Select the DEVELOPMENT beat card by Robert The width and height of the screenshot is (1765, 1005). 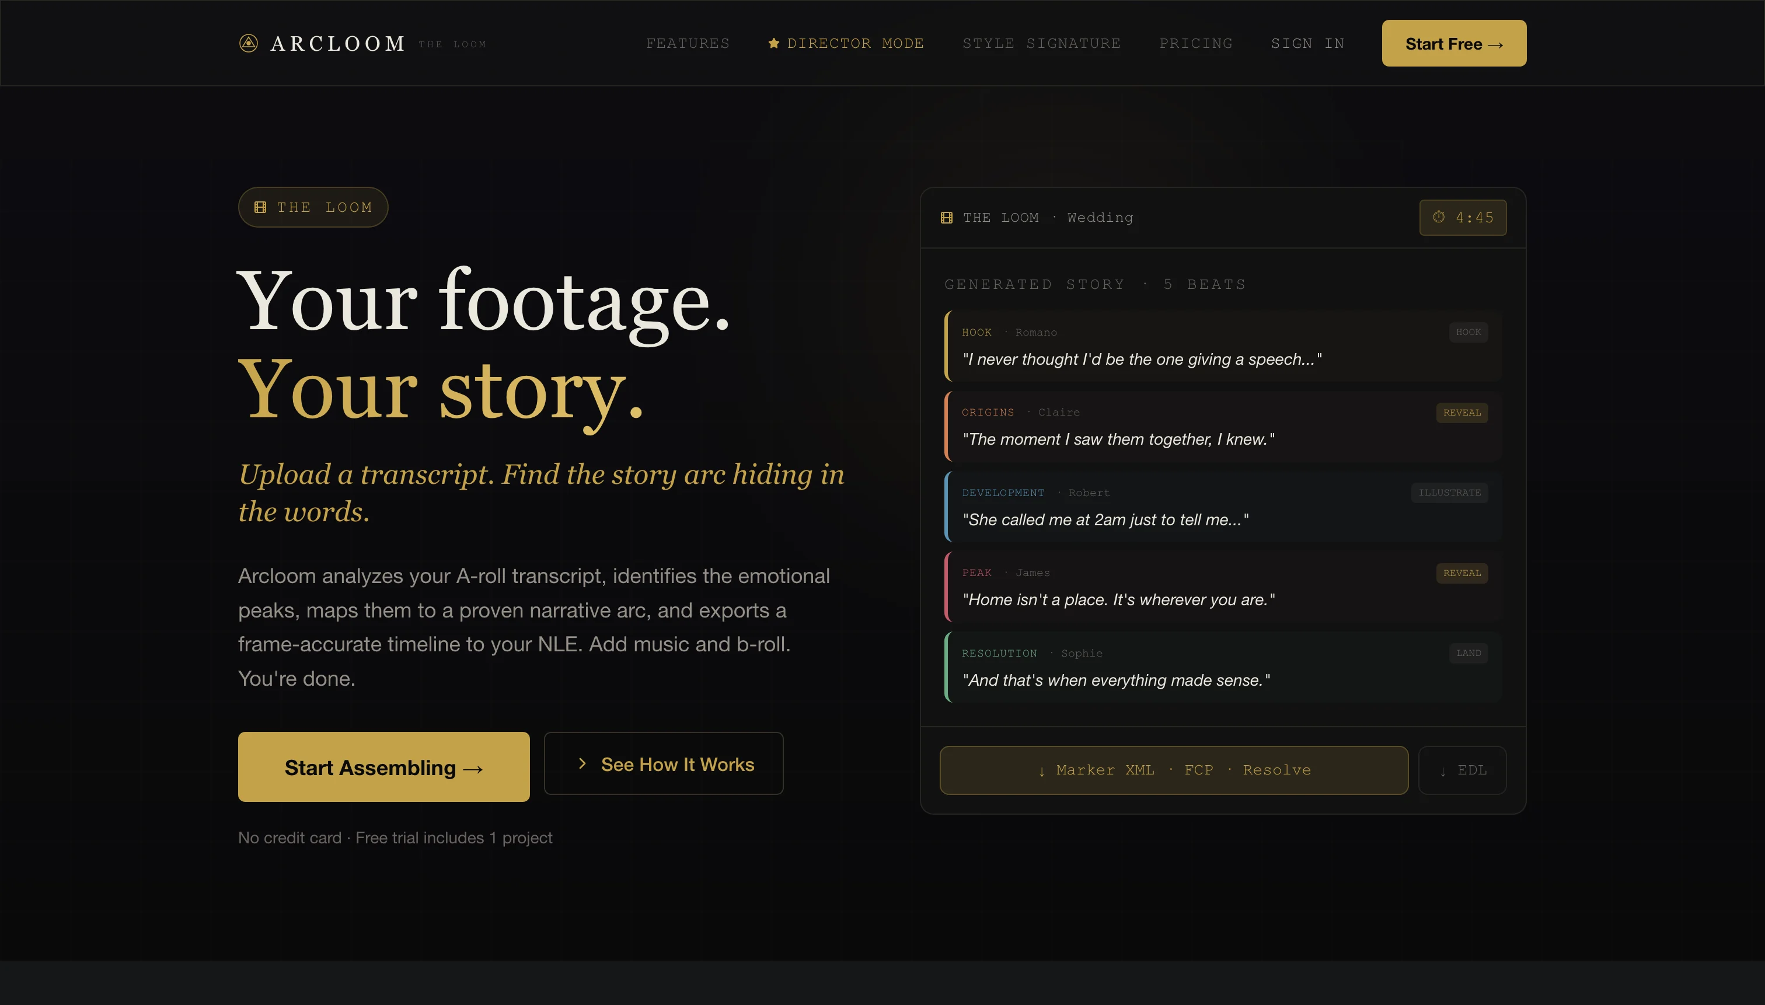click(x=1222, y=507)
